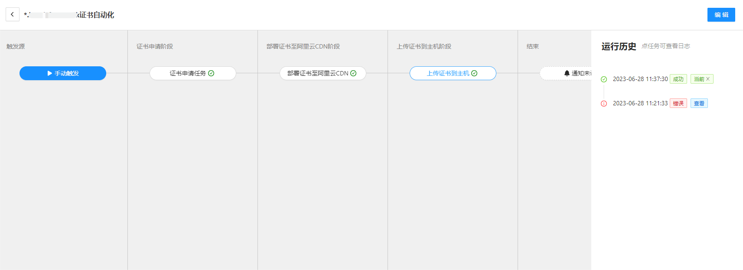This screenshot has height=270, width=743.
Task: Select the 2023-06-28 11:37:30 history entry
Action: pos(640,79)
